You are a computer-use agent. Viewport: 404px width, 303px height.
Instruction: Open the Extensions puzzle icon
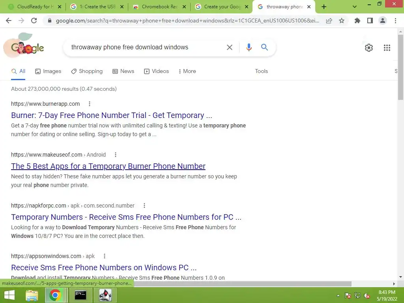357,21
